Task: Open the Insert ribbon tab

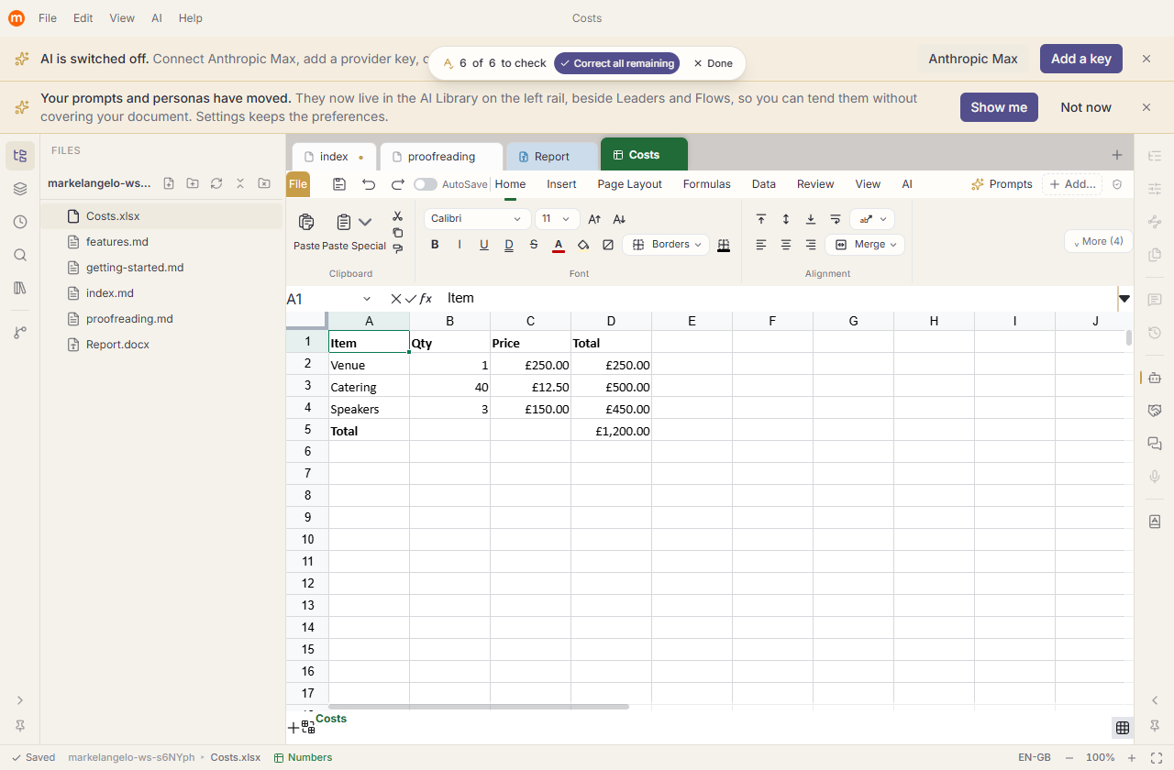Action: point(561,184)
